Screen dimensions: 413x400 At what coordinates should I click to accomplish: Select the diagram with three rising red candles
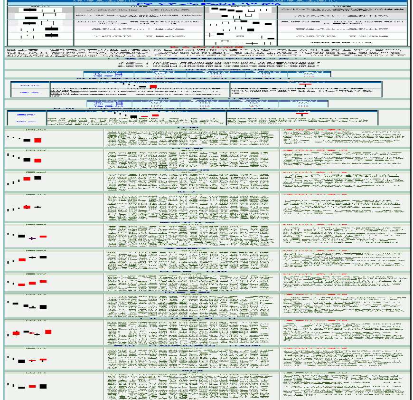click(27, 283)
